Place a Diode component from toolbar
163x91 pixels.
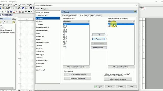point(0,12)
